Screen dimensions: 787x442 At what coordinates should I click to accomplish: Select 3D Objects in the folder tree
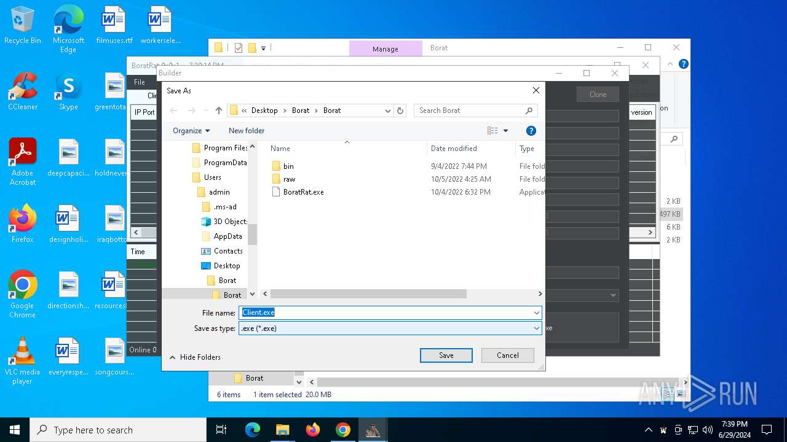pos(224,222)
